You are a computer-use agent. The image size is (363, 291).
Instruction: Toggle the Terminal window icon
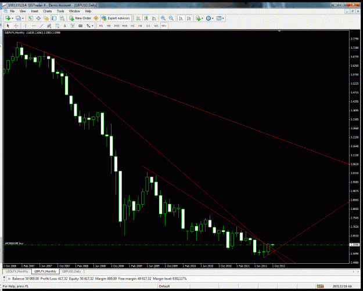coord(54,18)
